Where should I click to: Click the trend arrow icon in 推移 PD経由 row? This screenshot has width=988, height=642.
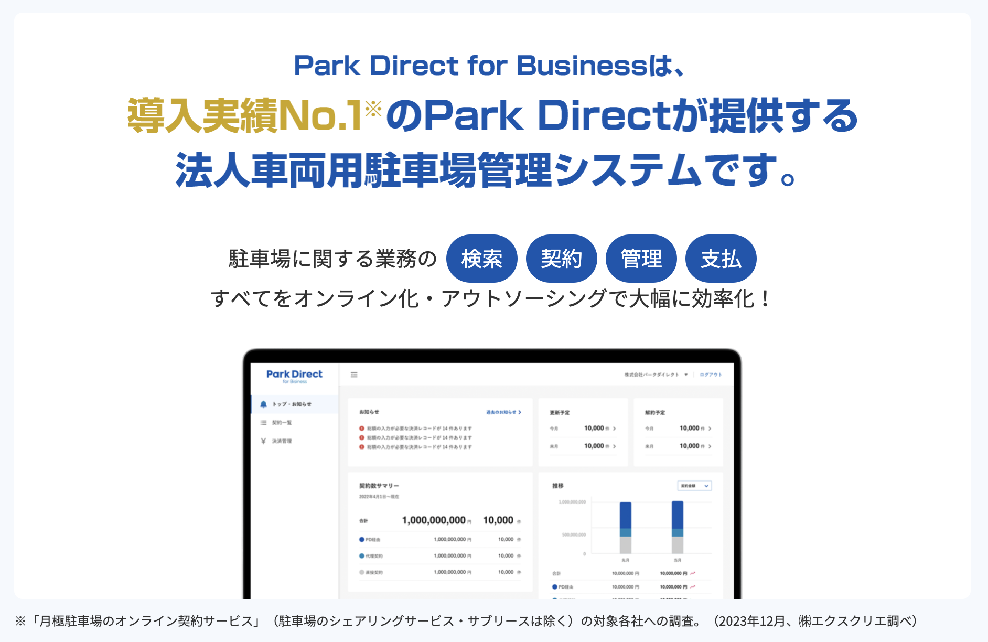pos(693,587)
